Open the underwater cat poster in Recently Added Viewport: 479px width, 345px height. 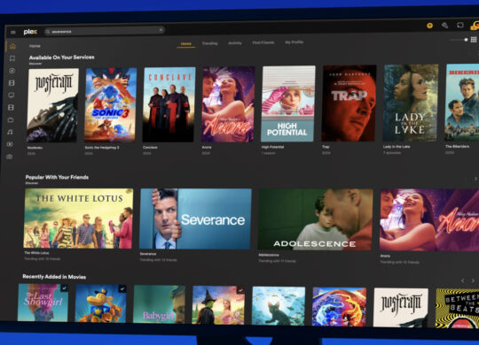[279, 306]
